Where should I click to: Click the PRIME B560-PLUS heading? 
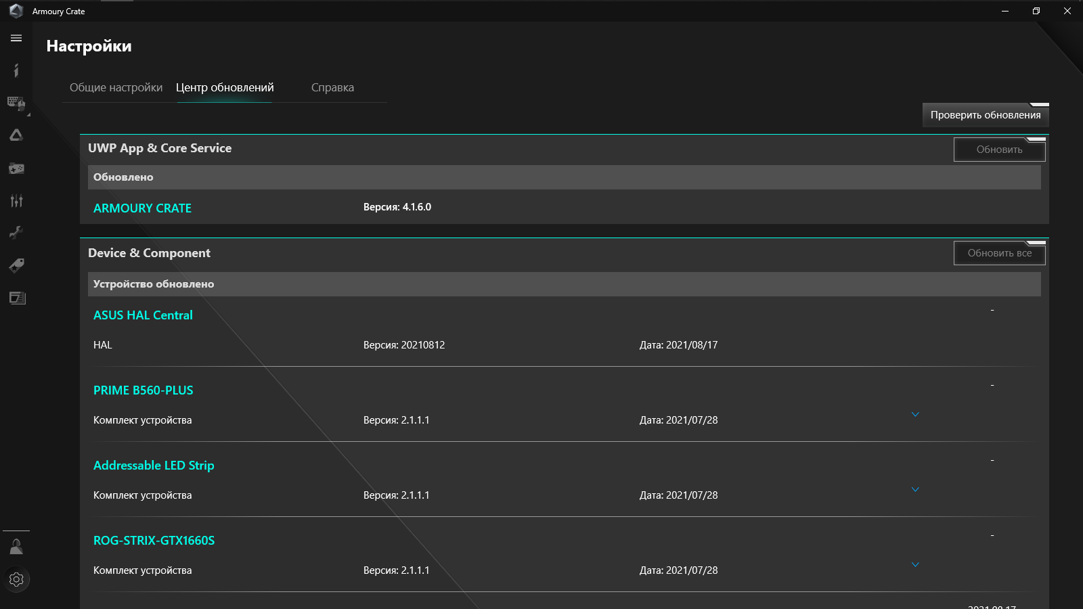click(143, 390)
